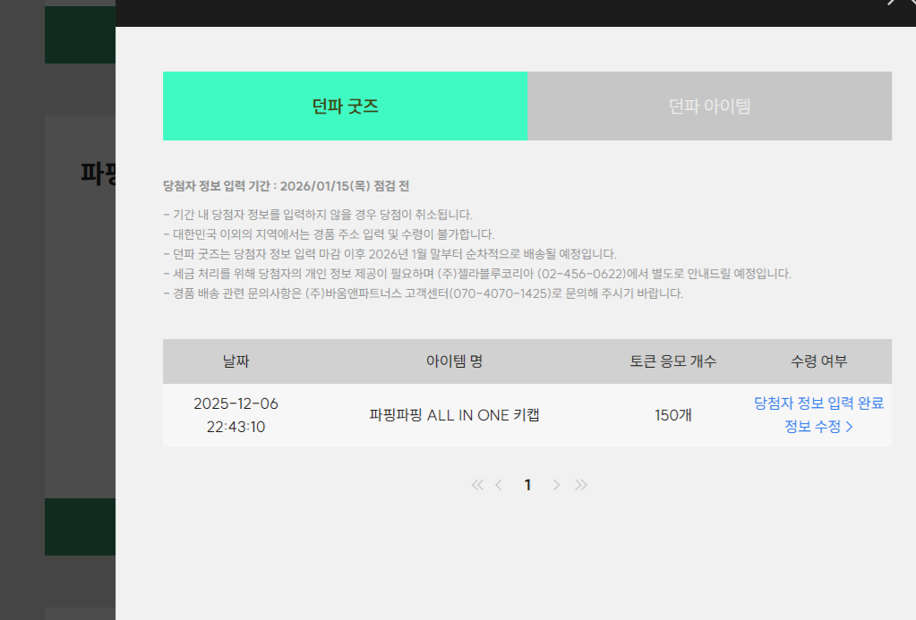916x620 pixels.
Task: Click the 수령 여부 column header
Action: [x=818, y=361]
